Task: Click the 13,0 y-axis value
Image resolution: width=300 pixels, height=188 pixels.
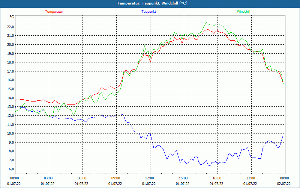Action: click(10, 107)
